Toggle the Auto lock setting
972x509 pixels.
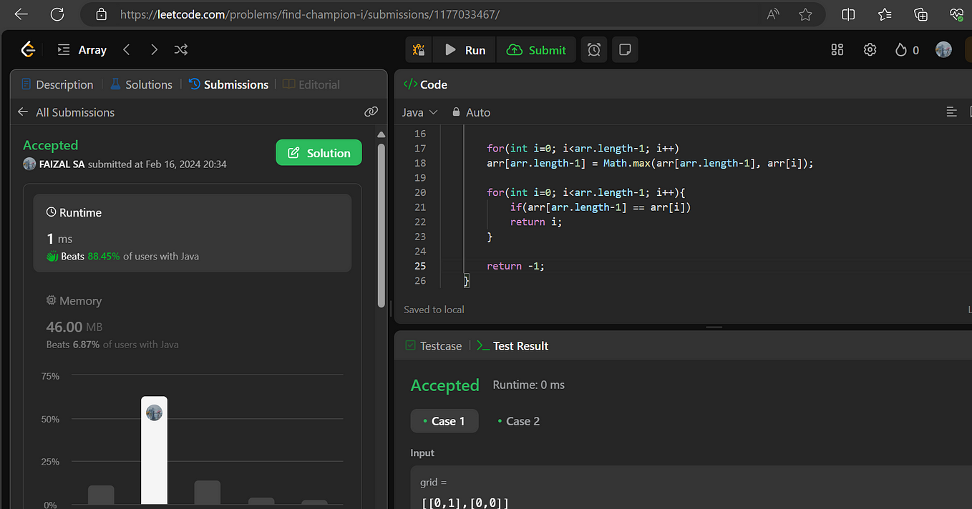pos(471,112)
